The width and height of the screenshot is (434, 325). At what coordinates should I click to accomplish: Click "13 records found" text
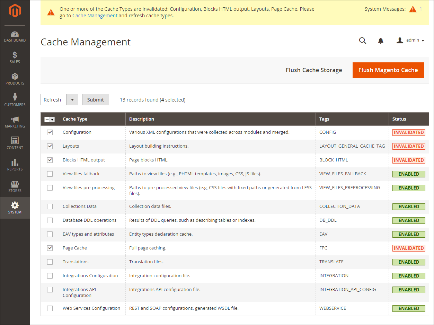click(139, 100)
